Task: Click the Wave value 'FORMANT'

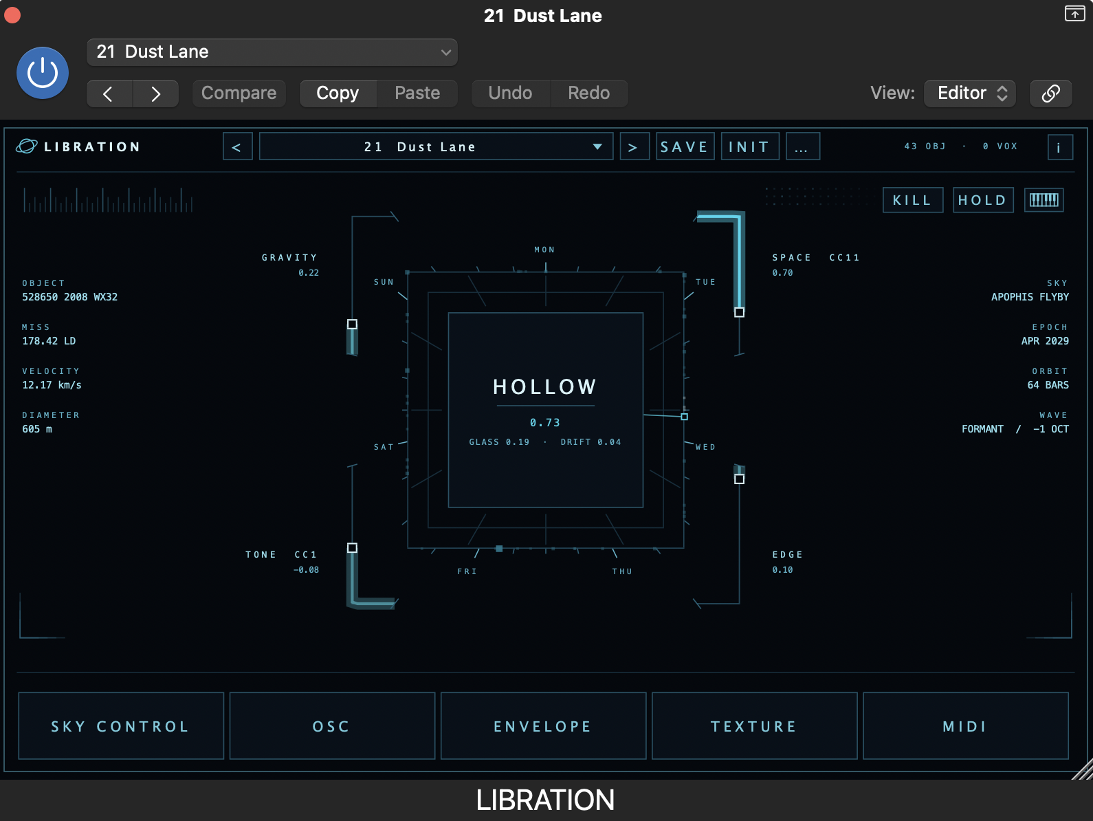Action: (x=982, y=429)
